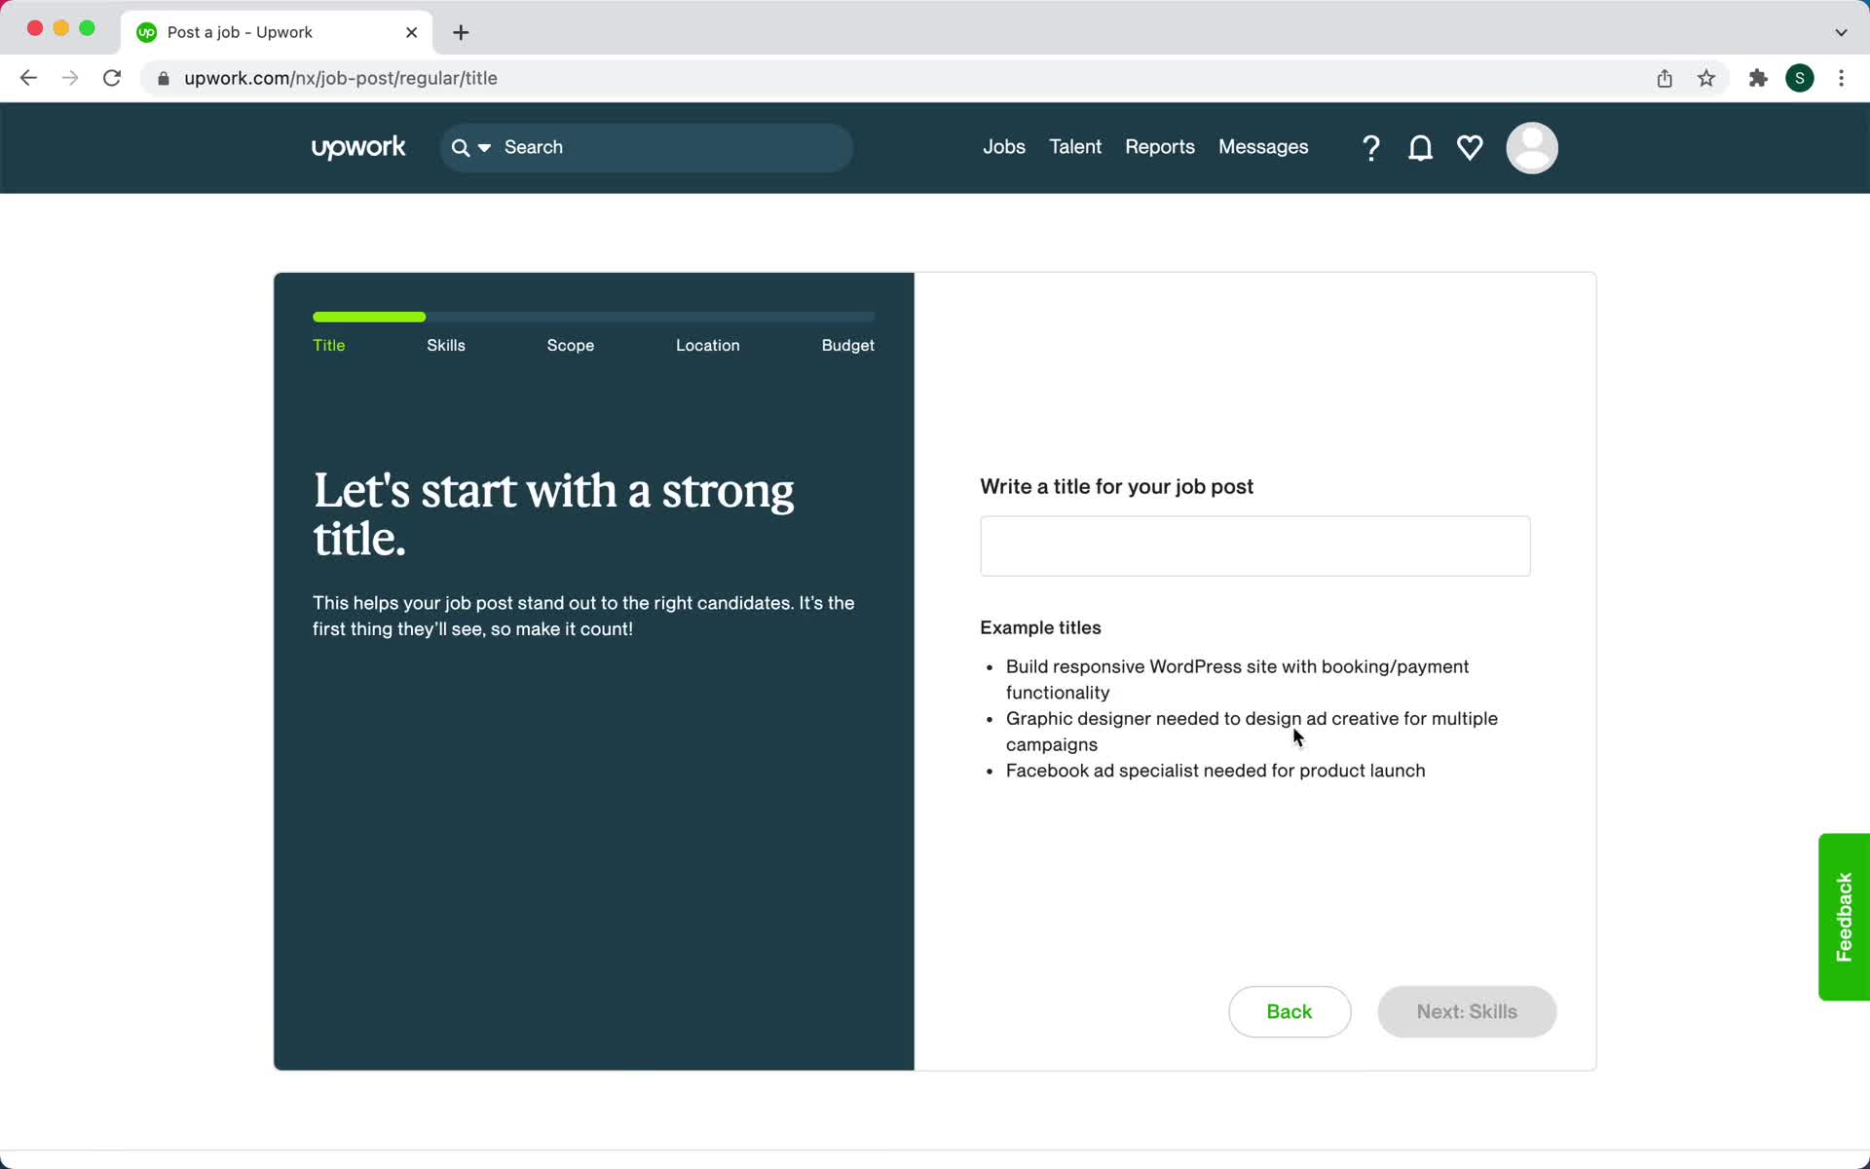Image resolution: width=1870 pixels, height=1169 pixels.
Task: Click the browser forward arrow
Action: tap(70, 78)
